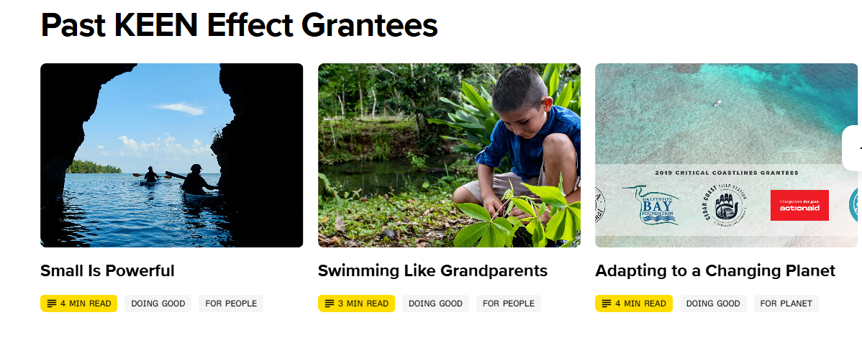862x351 pixels.
Task: Open Adapting to a Changing Planet title
Action: (x=714, y=271)
